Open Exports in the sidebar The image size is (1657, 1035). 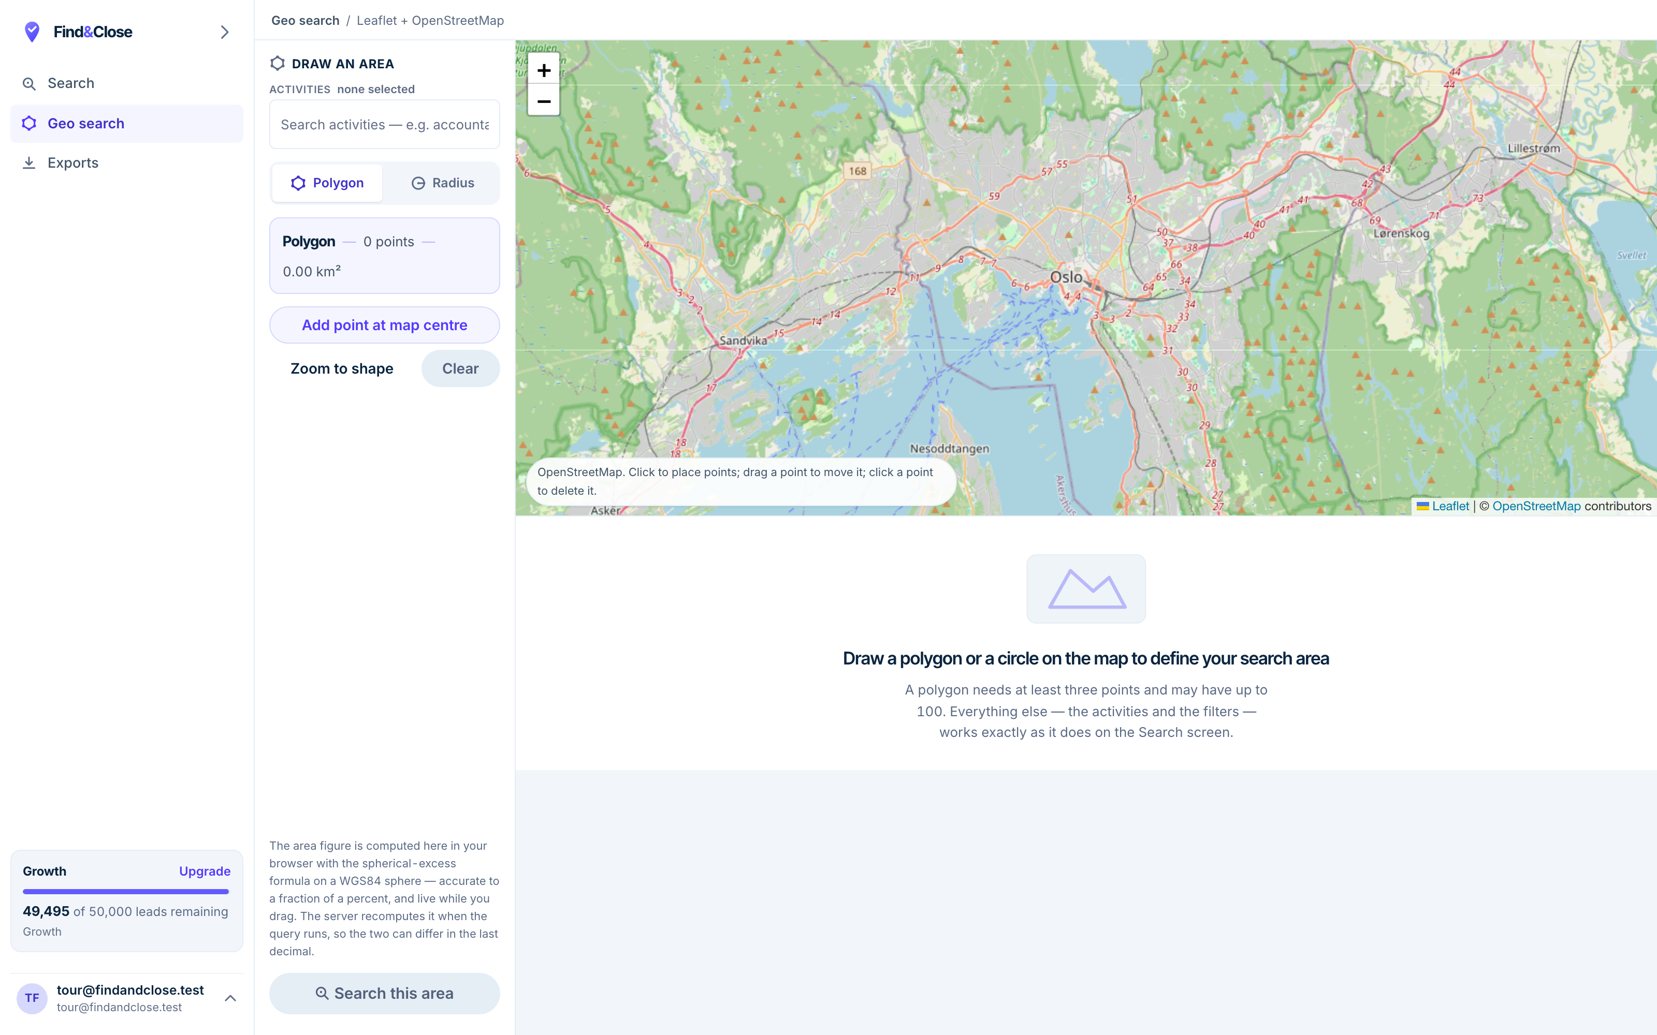127,163
